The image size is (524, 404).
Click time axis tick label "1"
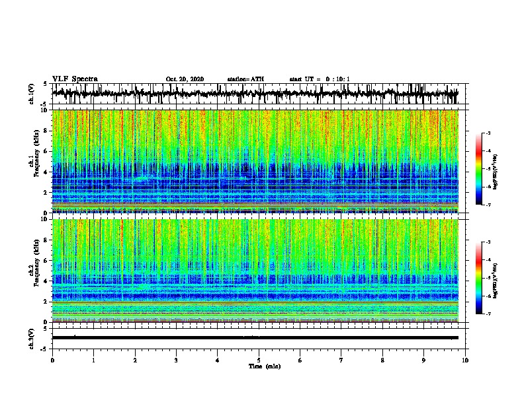(x=93, y=360)
